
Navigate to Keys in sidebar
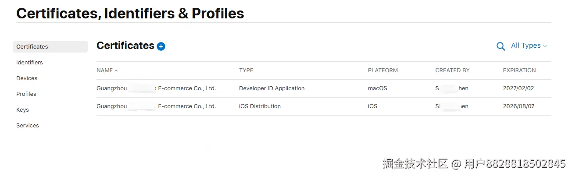tap(22, 110)
